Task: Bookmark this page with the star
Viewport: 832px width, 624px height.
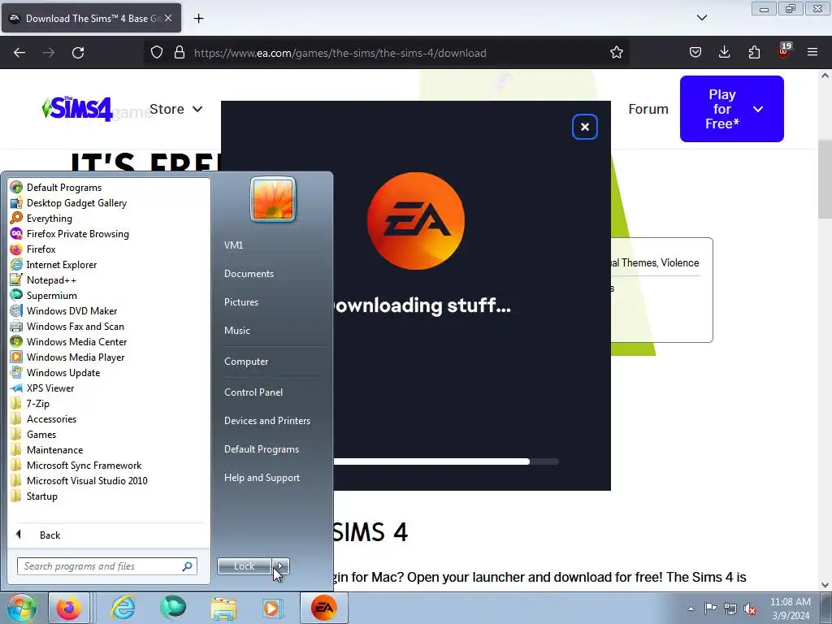Action: pos(616,53)
